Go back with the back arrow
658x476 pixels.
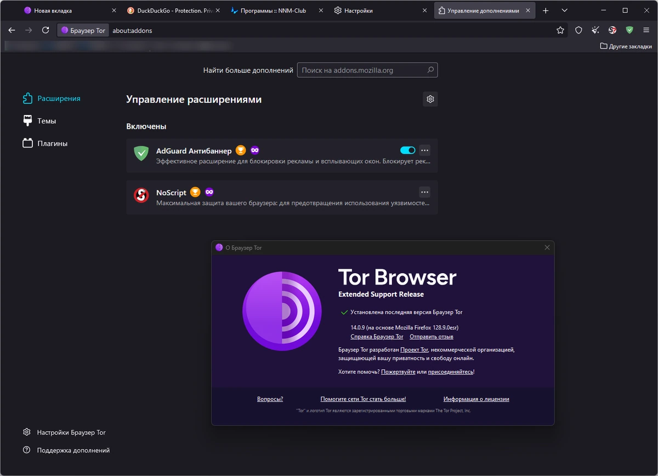[12, 30]
